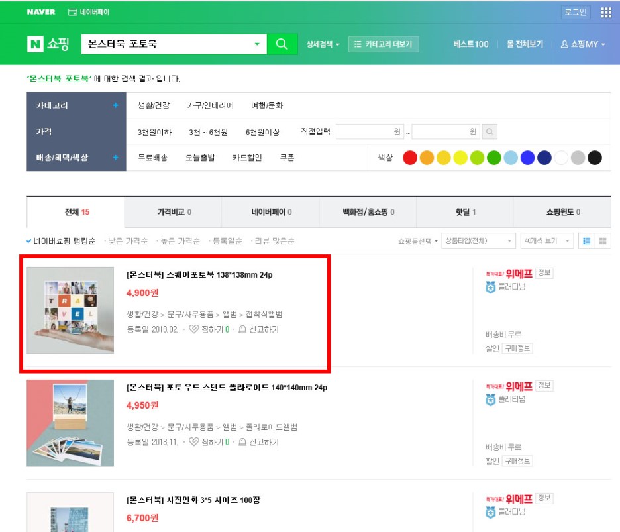Image resolution: width=620 pixels, height=532 pixels.
Task: Switch to list view icon
Action: click(x=586, y=241)
